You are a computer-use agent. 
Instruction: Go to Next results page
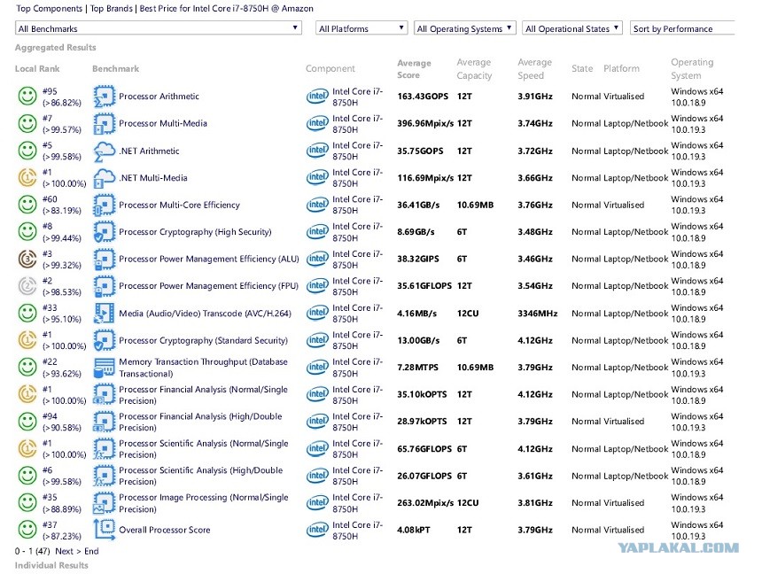[64, 551]
